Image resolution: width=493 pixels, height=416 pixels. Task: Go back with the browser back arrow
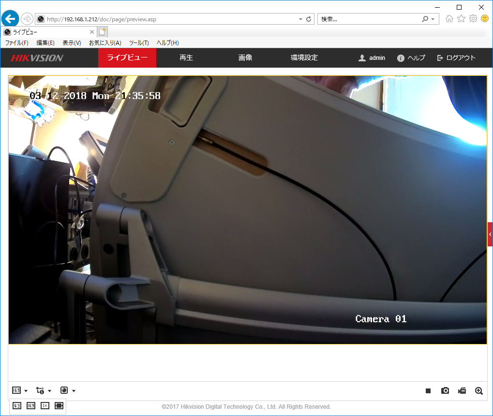10,19
